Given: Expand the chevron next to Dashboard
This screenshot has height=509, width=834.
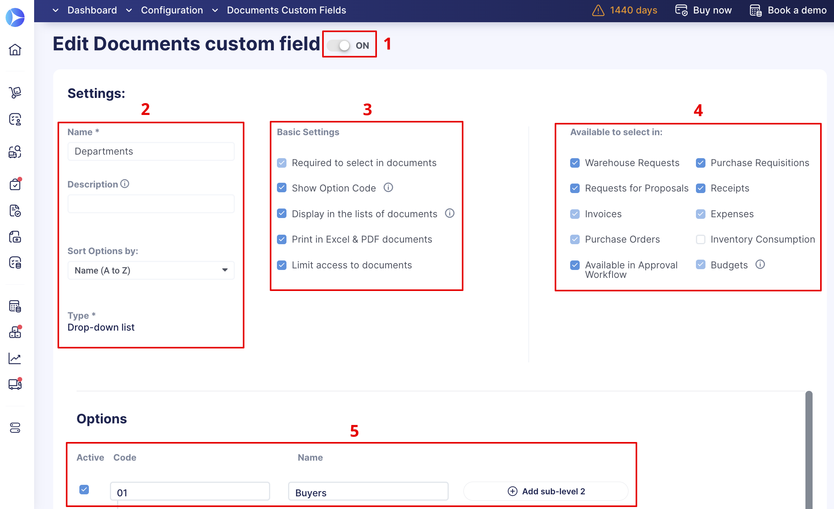Looking at the screenshot, I should [x=55, y=10].
